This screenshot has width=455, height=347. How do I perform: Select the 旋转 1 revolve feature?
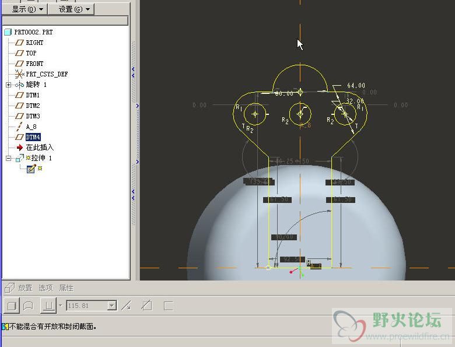point(36,85)
